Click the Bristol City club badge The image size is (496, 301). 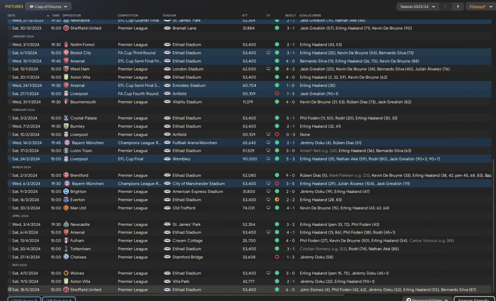66,53
